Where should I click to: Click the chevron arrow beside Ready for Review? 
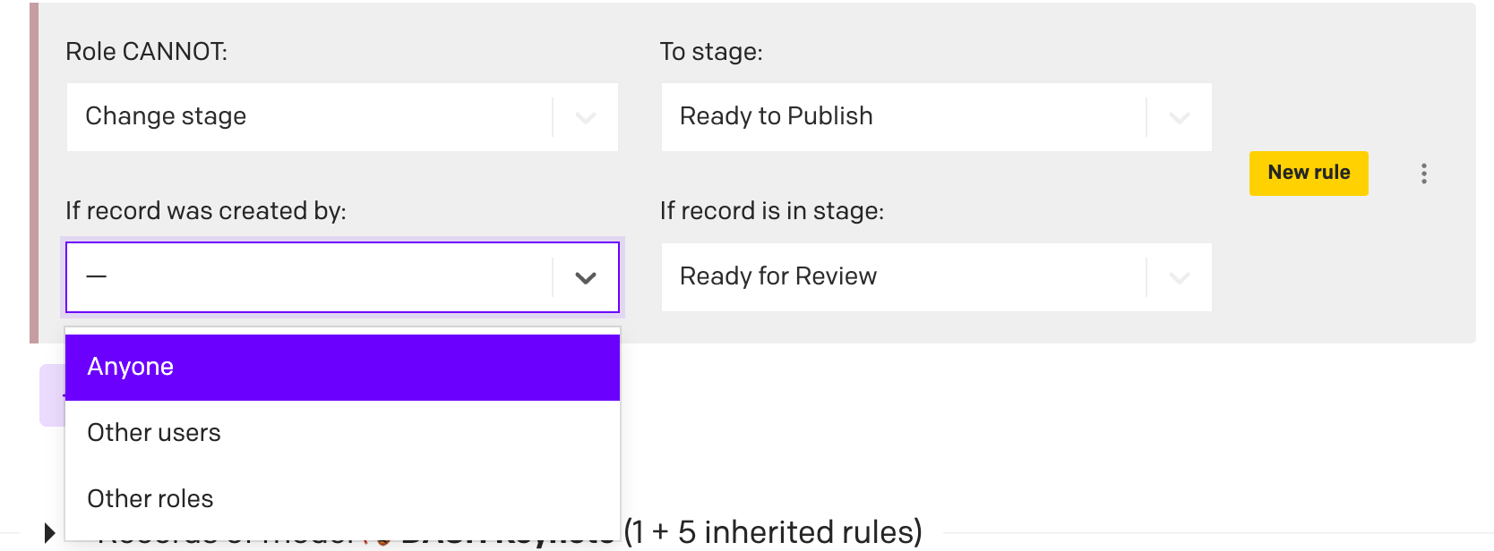pos(1179,277)
